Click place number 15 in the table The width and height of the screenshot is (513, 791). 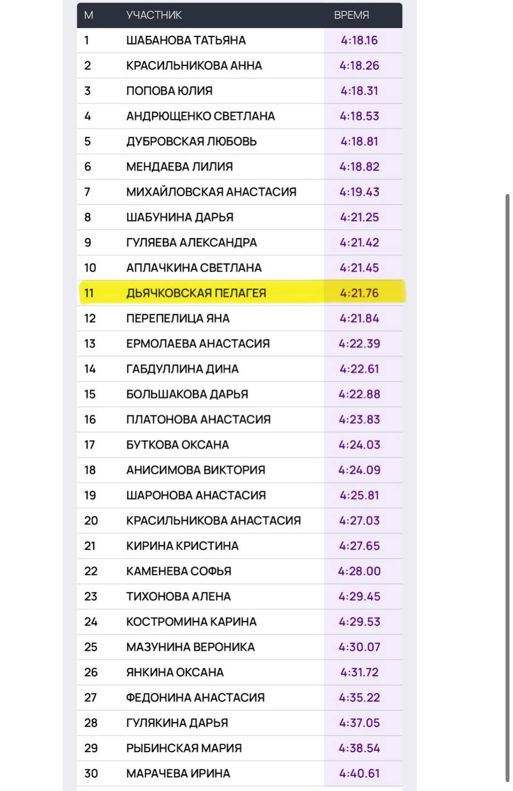[90, 394]
